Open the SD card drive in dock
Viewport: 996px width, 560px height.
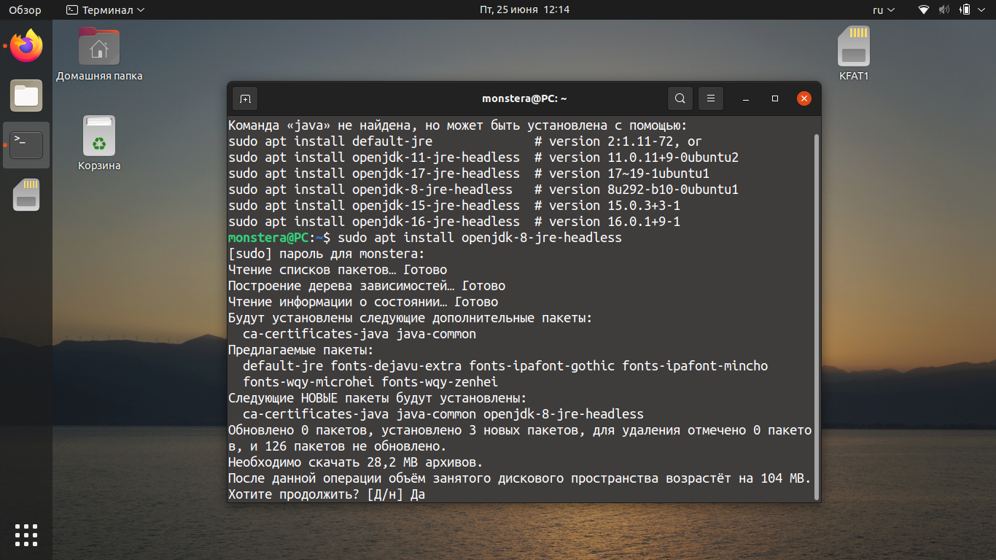26,195
